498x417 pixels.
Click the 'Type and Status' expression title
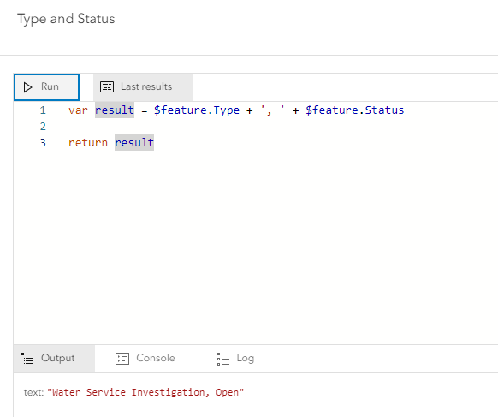point(66,19)
